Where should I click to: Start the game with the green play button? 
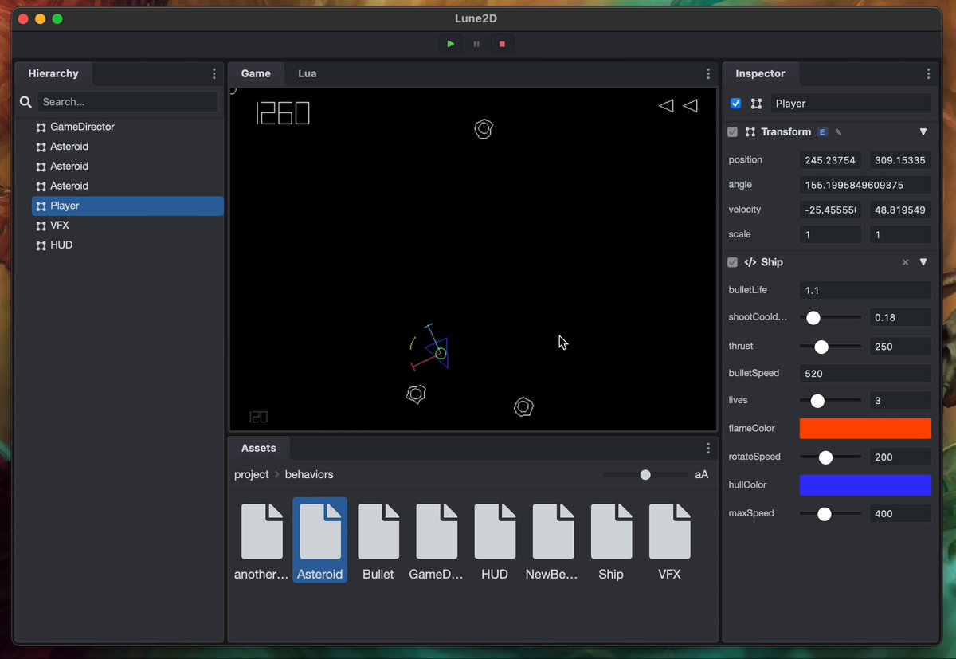451,44
